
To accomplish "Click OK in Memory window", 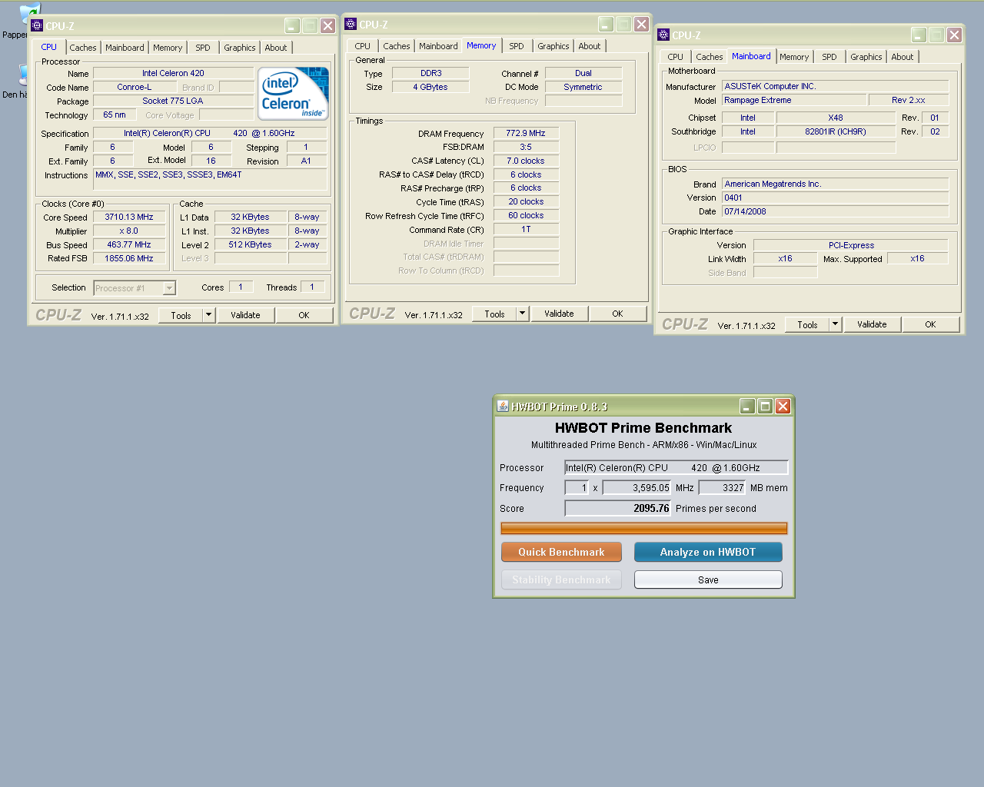I will click(x=617, y=314).
